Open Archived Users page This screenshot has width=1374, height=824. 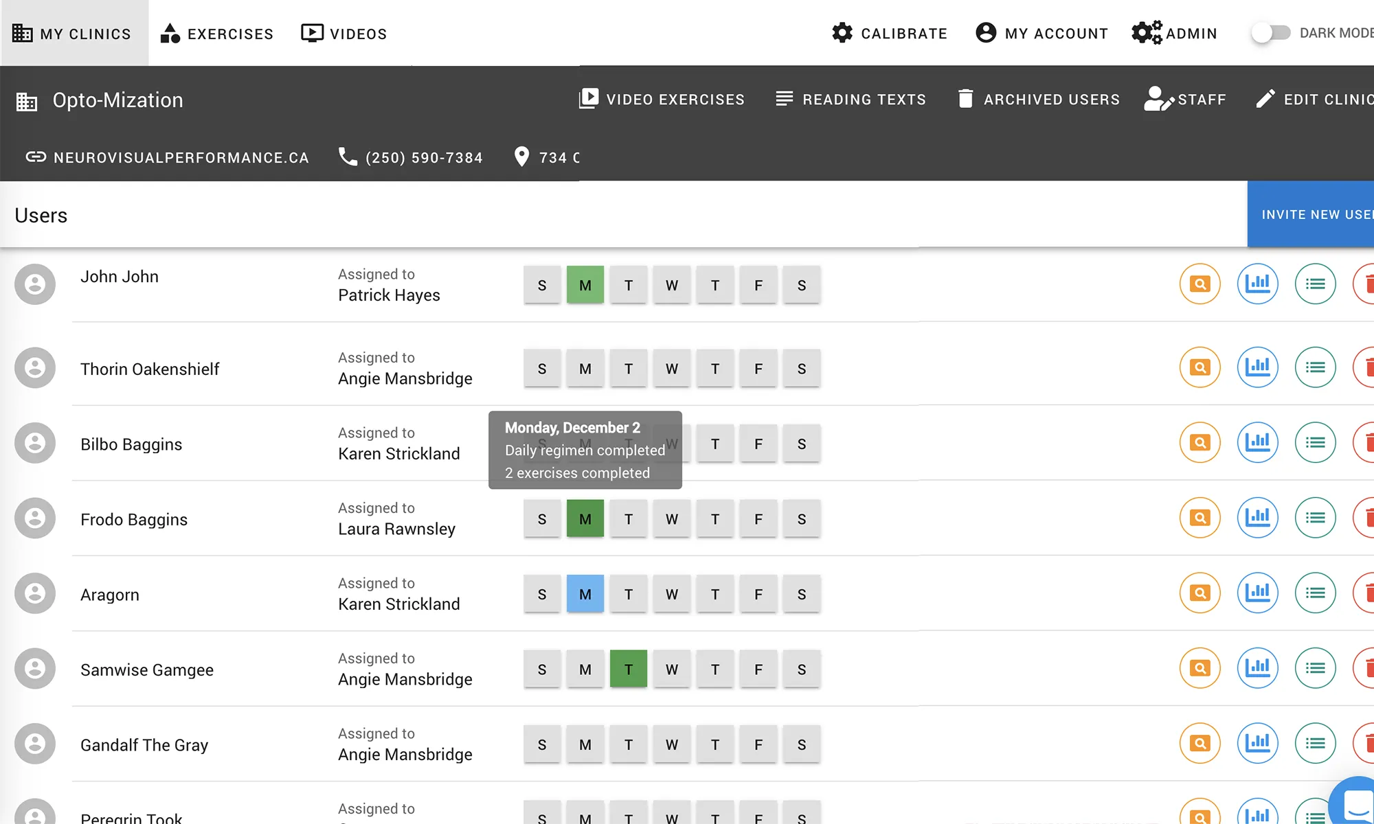click(1039, 100)
